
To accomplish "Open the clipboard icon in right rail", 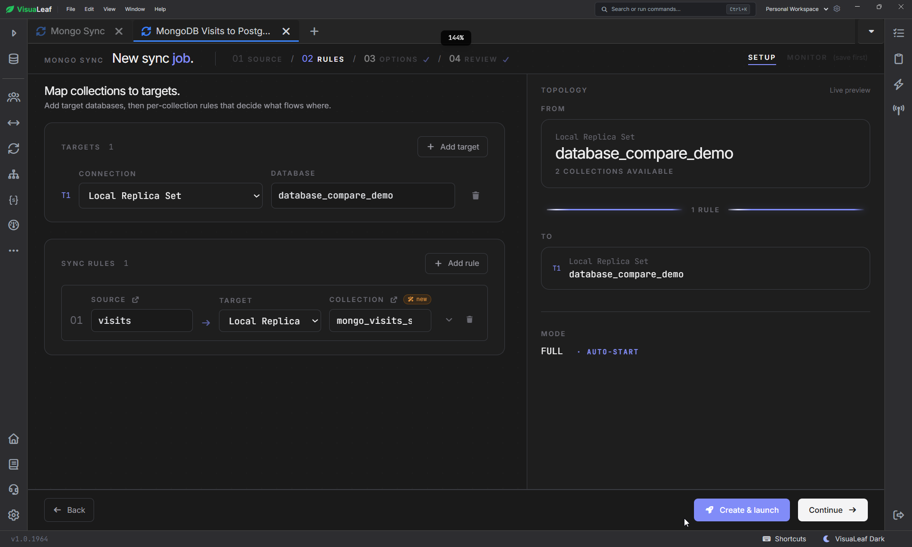I will (x=899, y=59).
